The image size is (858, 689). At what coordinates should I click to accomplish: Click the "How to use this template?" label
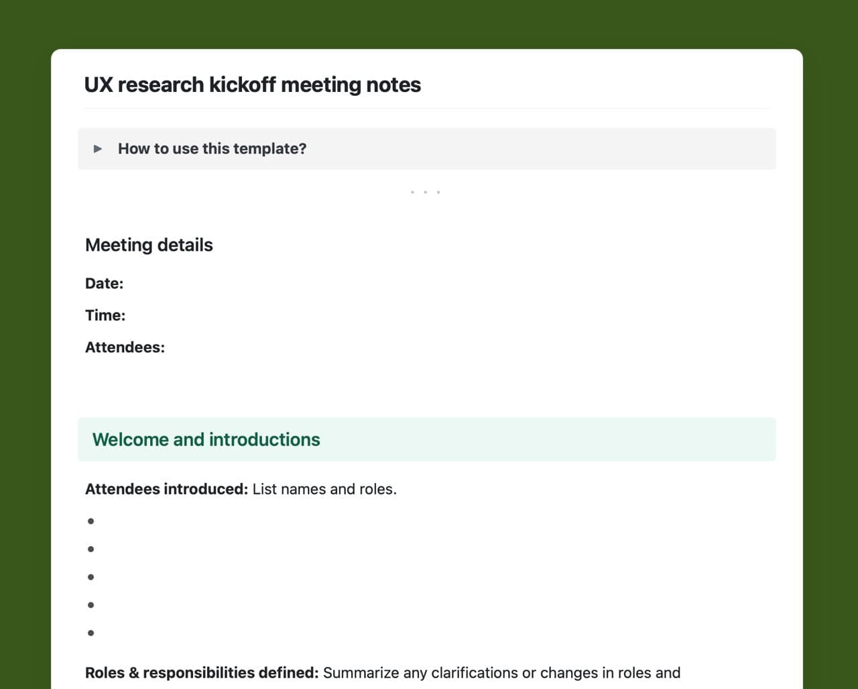coord(212,149)
